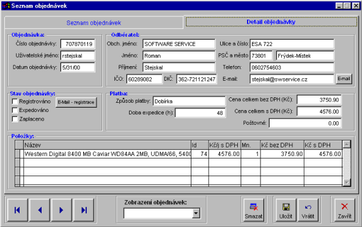This screenshot has width=362, height=227.
Task: Jump to the last order record
Action: (84, 210)
